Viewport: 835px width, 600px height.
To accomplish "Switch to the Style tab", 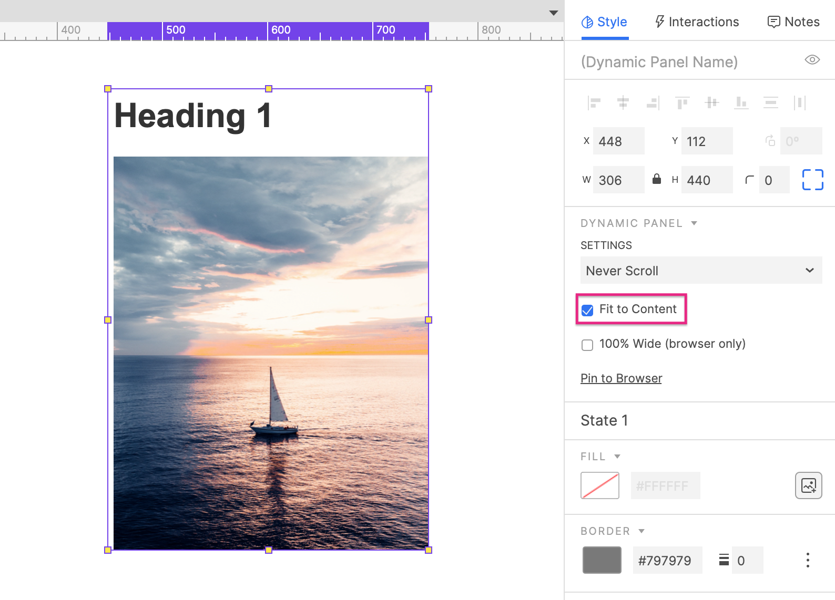I will (x=604, y=22).
